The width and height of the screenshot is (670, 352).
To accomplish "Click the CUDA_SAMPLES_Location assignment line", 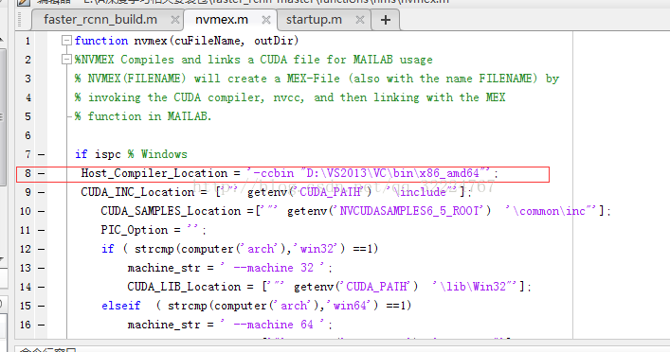I will [356, 211].
